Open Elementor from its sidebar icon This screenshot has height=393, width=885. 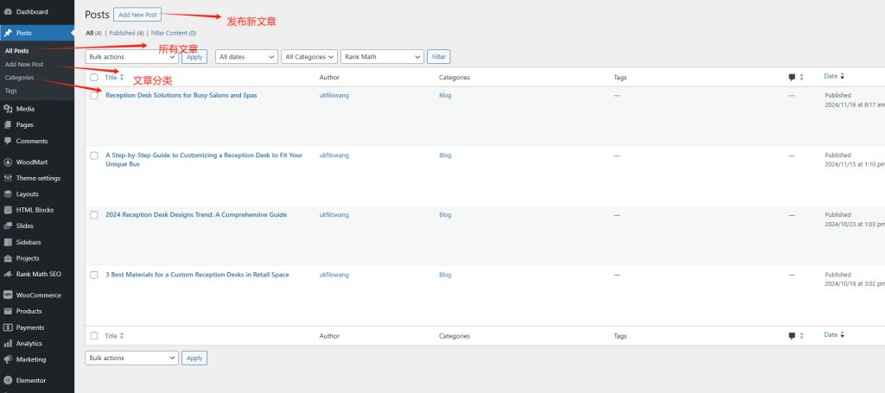8,380
